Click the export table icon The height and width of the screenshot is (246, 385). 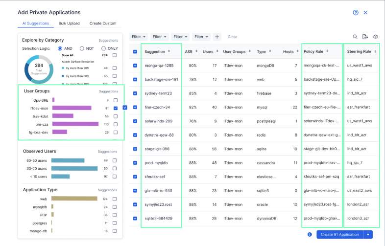tap(365, 37)
